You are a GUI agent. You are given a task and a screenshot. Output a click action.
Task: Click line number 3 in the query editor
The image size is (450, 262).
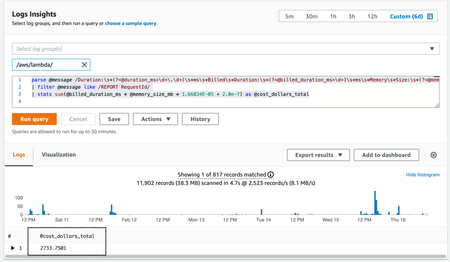tap(19, 94)
